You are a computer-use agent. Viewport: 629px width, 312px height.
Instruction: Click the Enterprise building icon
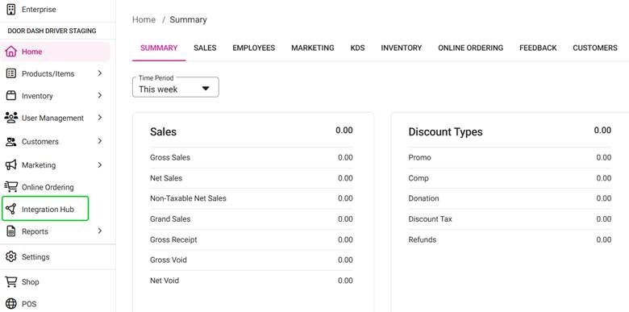[11, 9]
